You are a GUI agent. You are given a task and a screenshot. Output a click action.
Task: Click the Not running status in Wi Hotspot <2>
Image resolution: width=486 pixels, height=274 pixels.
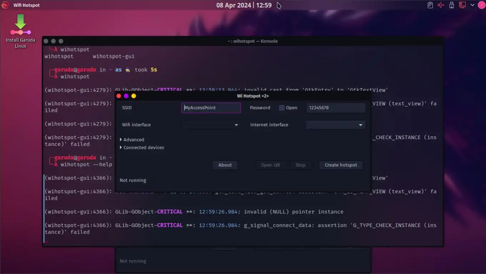click(x=133, y=180)
